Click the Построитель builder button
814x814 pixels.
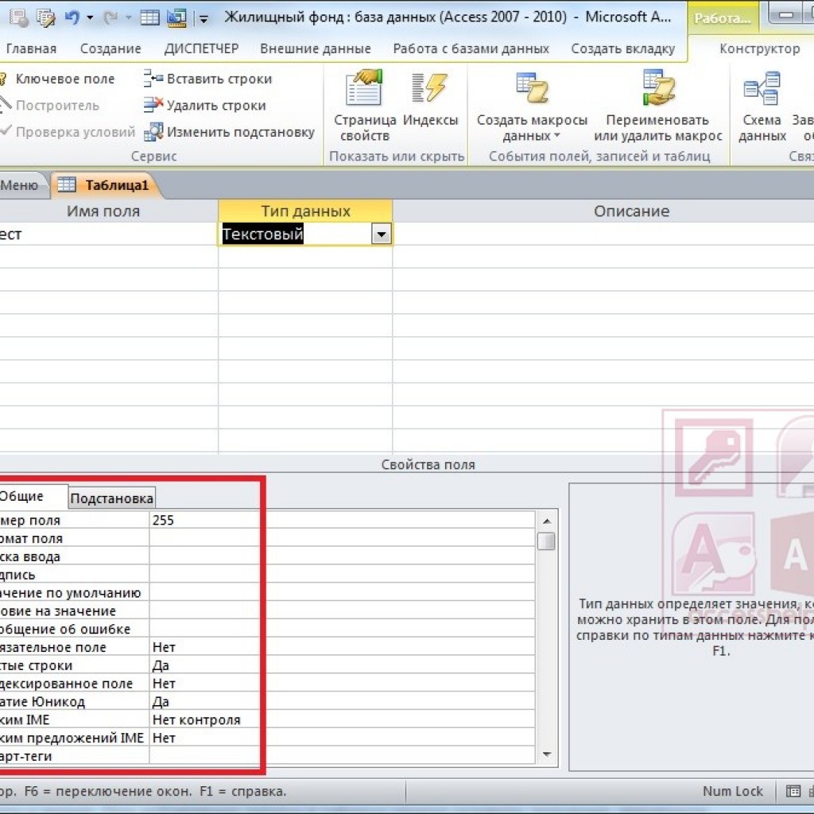click(x=50, y=106)
